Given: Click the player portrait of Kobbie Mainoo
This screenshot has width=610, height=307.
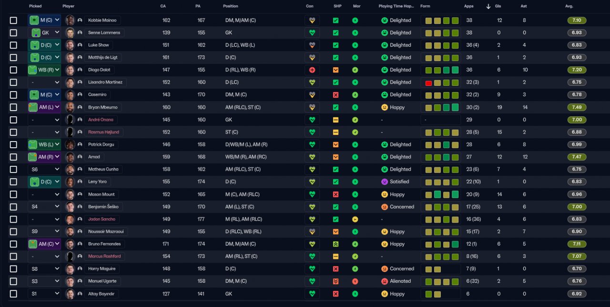Looking at the screenshot, I should 70,20.
